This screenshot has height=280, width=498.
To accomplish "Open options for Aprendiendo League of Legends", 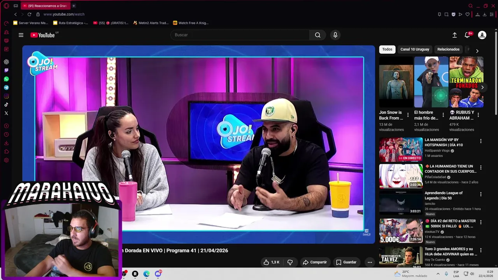I will pyautogui.click(x=481, y=194).
